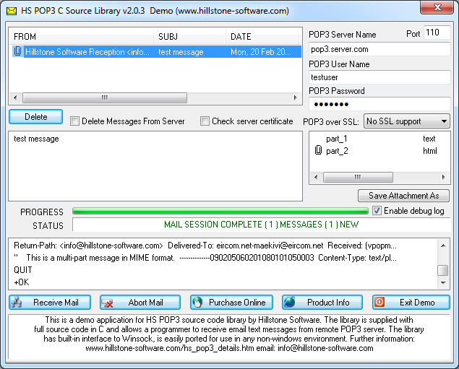Image resolution: width=459 pixels, height=369 pixels.
Task: Click the debug log vertical scroll thumb
Action: pos(443,270)
